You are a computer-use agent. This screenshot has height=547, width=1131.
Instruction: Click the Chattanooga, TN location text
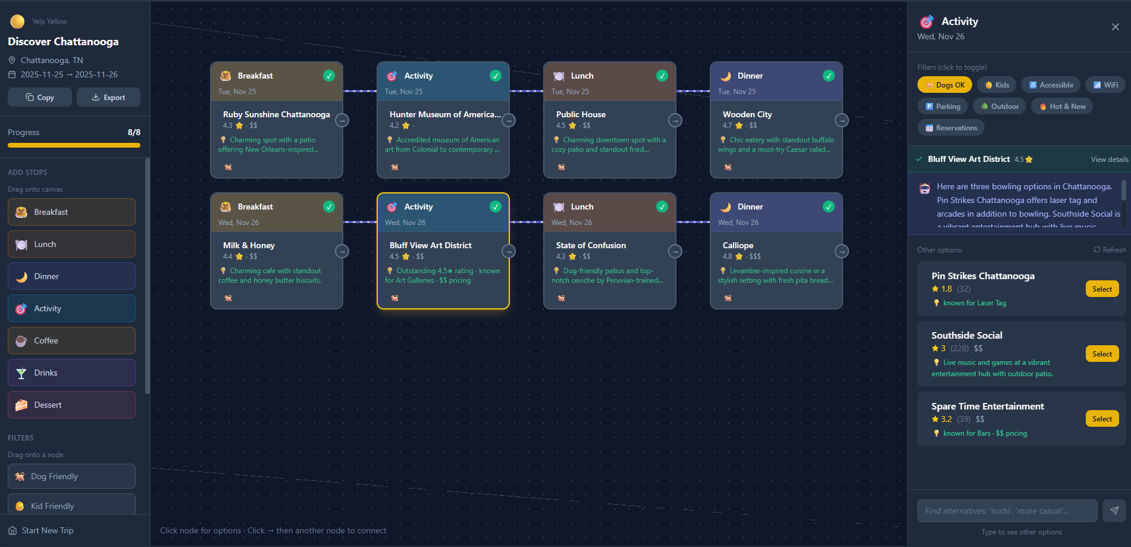point(52,60)
